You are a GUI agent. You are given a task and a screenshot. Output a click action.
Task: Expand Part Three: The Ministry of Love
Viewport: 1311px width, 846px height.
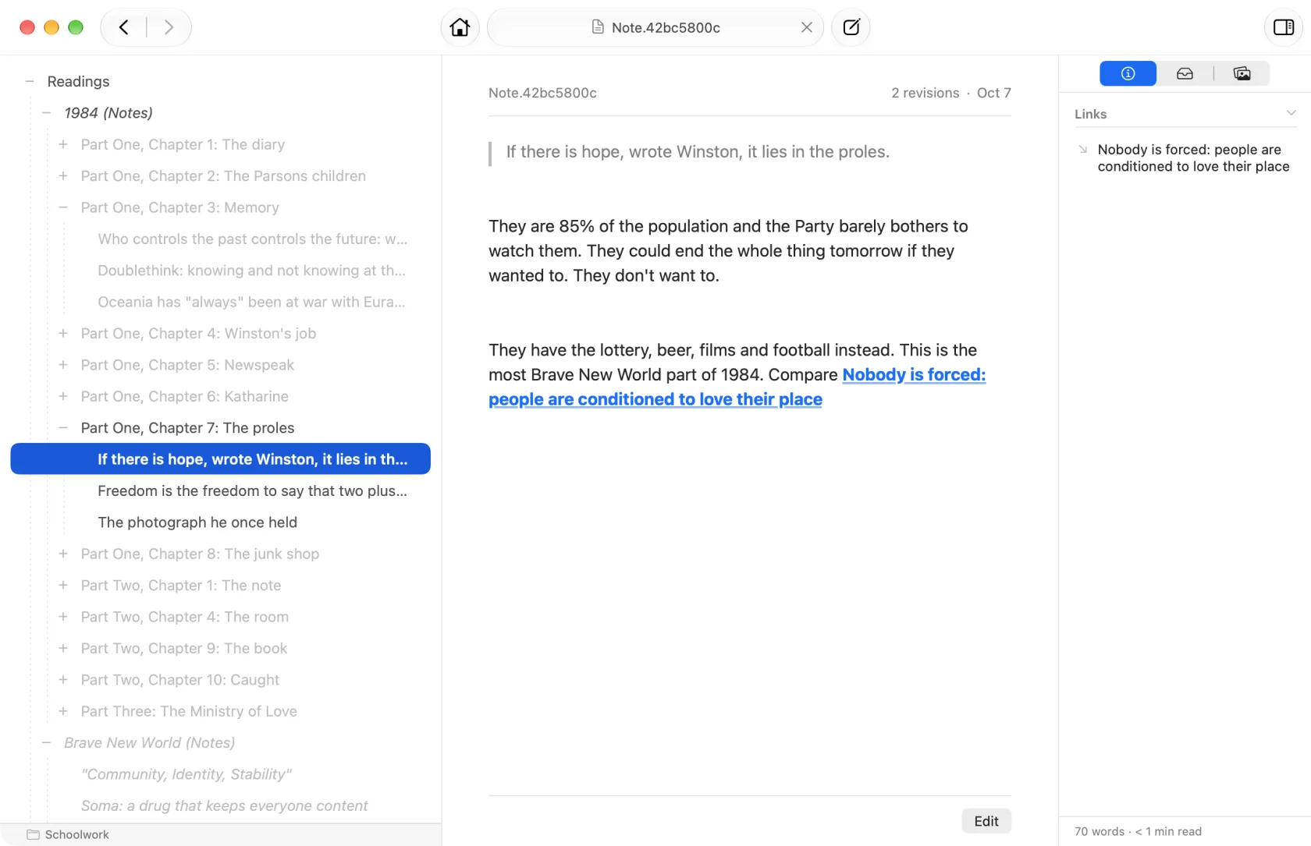[63, 711]
